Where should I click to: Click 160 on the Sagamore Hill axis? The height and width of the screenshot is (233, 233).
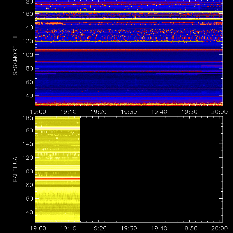click(x=28, y=14)
